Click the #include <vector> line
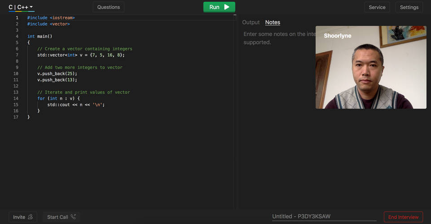This screenshot has width=431, height=224. pos(48,24)
